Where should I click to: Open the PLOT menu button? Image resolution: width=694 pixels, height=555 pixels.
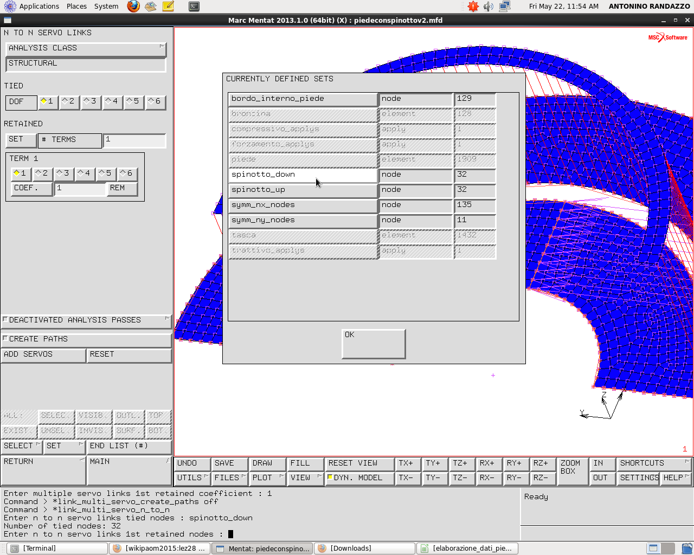(x=268, y=478)
